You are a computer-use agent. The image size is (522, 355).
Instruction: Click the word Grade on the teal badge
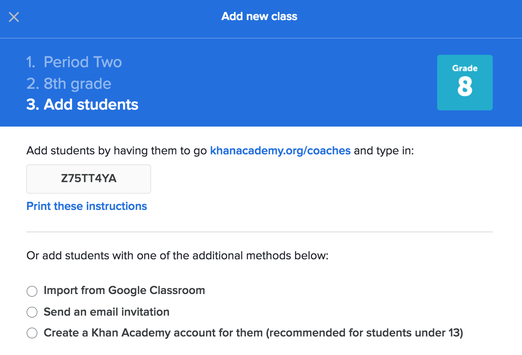pyautogui.click(x=465, y=68)
